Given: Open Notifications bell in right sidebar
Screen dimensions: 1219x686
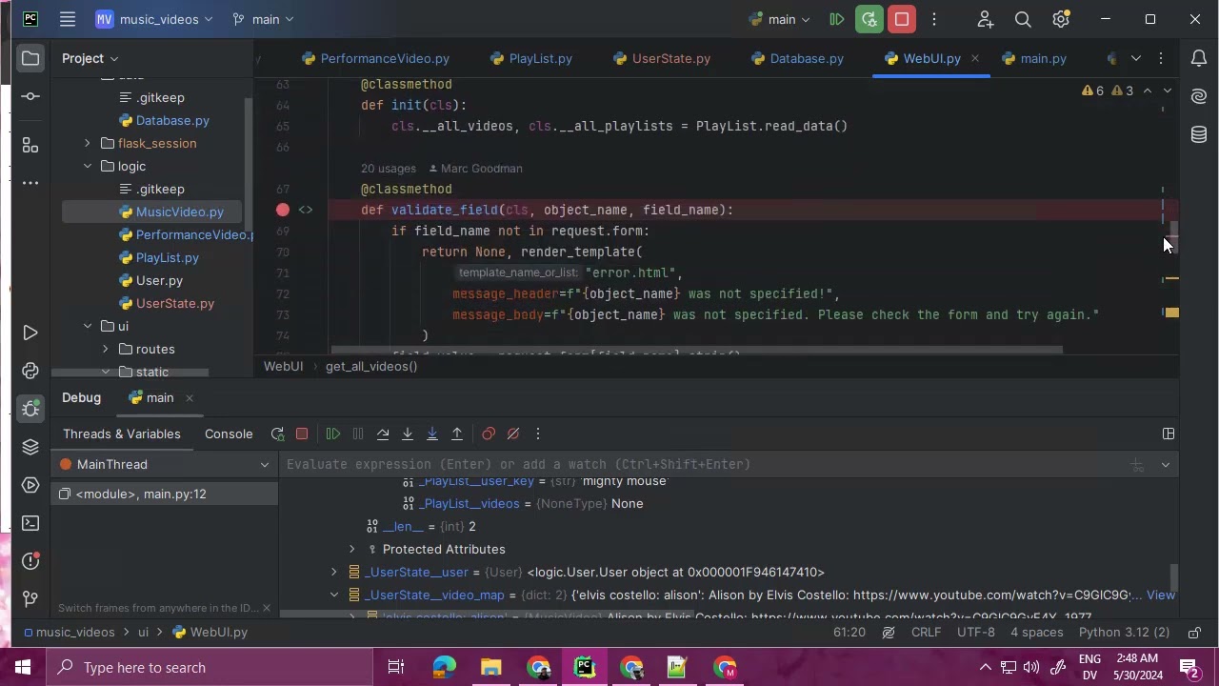Looking at the screenshot, I should pyautogui.click(x=1199, y=58).
